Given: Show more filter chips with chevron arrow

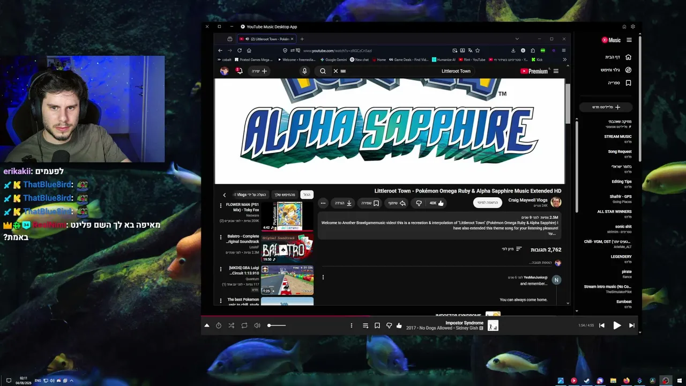Looking at the screenshot, I should pyautogui.click(x=225, y=195).
